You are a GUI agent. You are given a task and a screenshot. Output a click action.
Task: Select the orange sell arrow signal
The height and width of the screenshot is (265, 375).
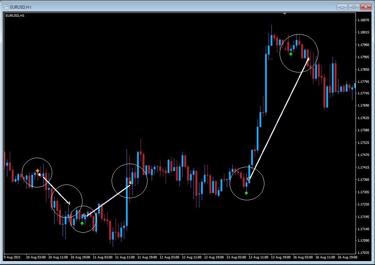[x=38, y=171]
